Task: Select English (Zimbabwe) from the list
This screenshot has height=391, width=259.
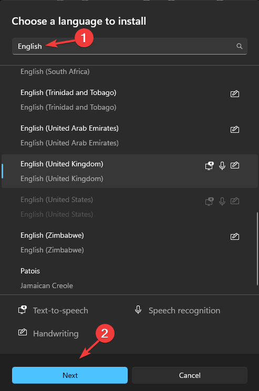Action: pyautogui.click(x=129, y=242)
